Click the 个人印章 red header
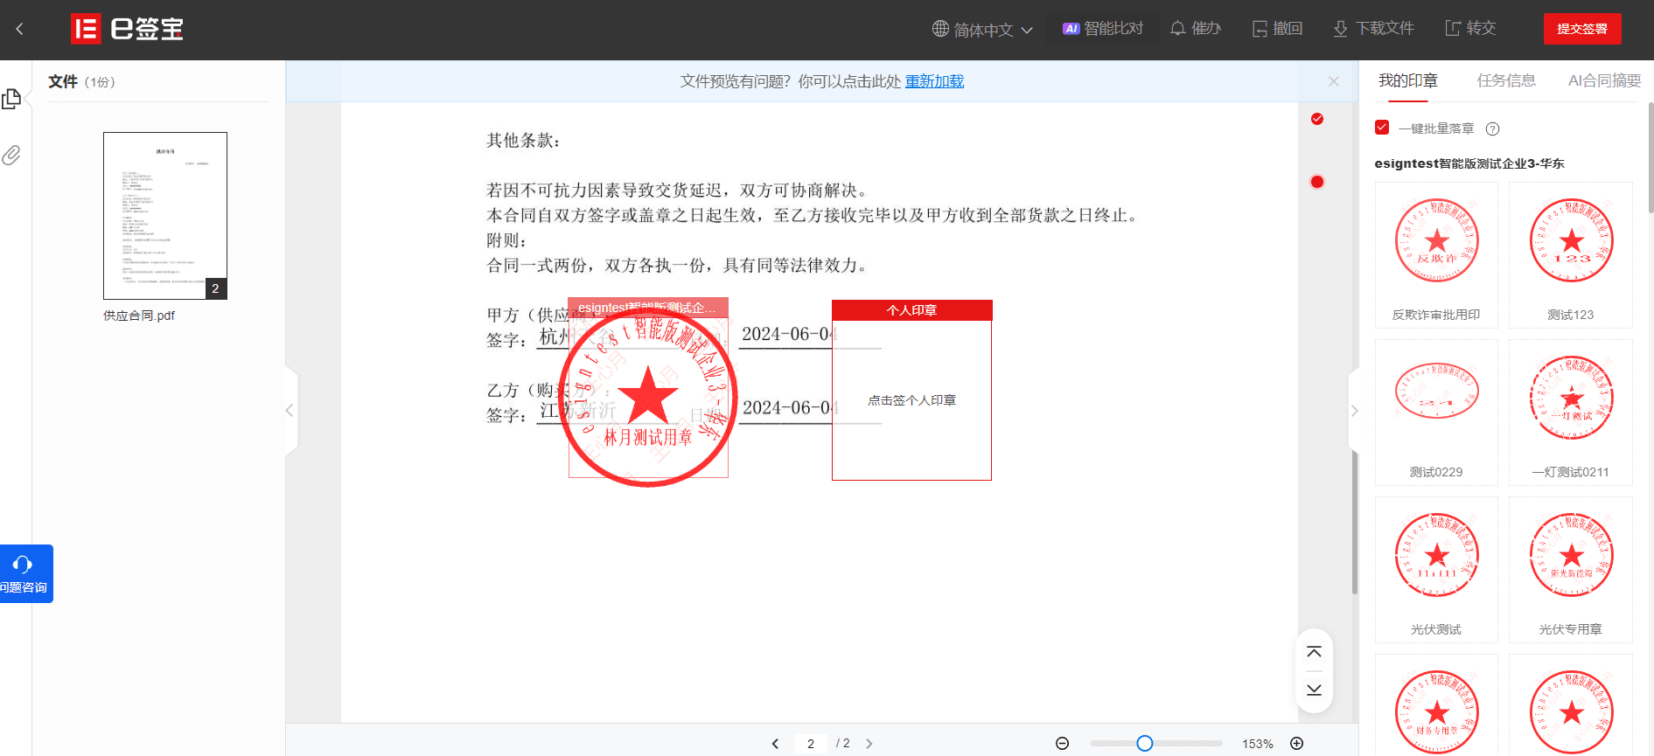 tap(911, 310)
